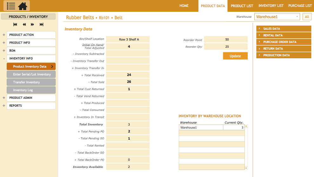The image size is (314, 177).
Task: Click the Products / Inventory header
Action: tap(28, 16)
